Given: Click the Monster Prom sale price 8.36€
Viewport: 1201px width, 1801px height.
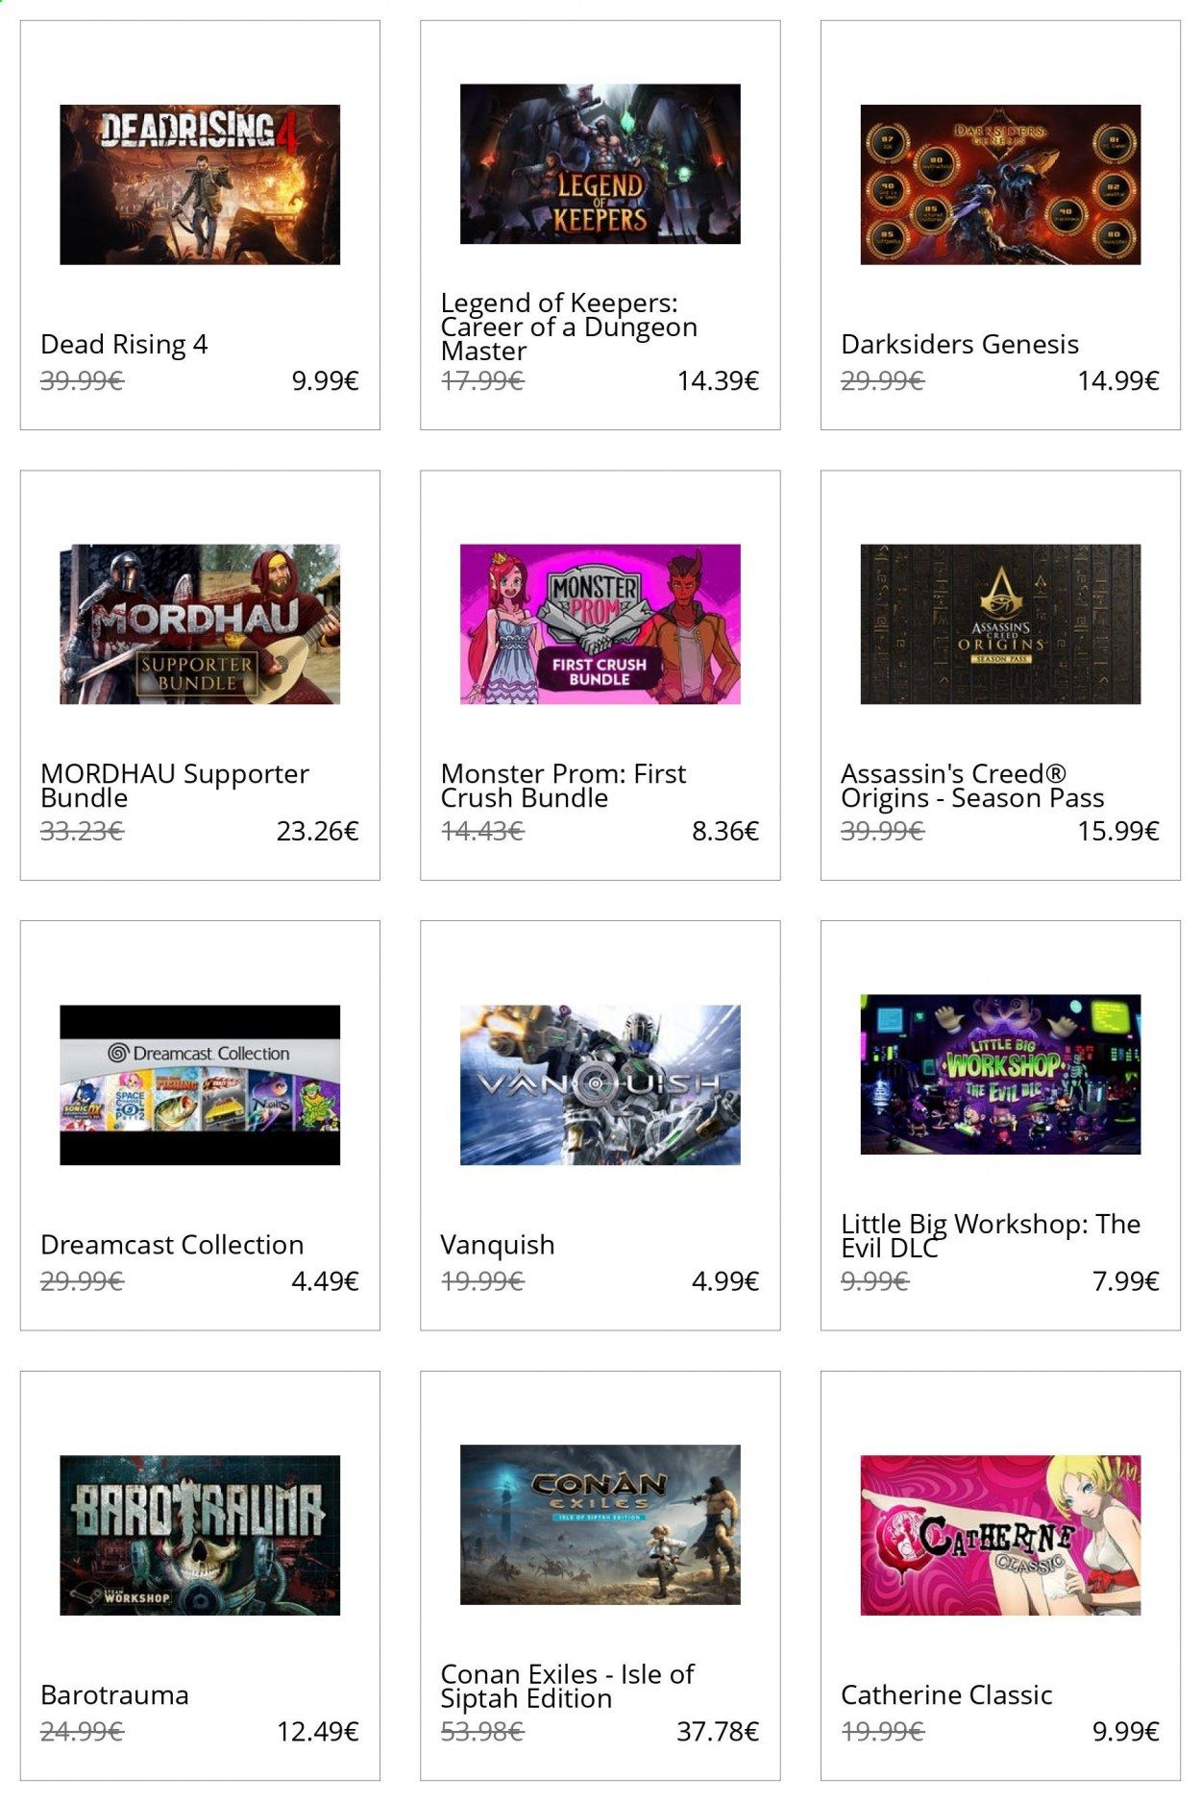Looking at the screenshot, I should point(725,831).
